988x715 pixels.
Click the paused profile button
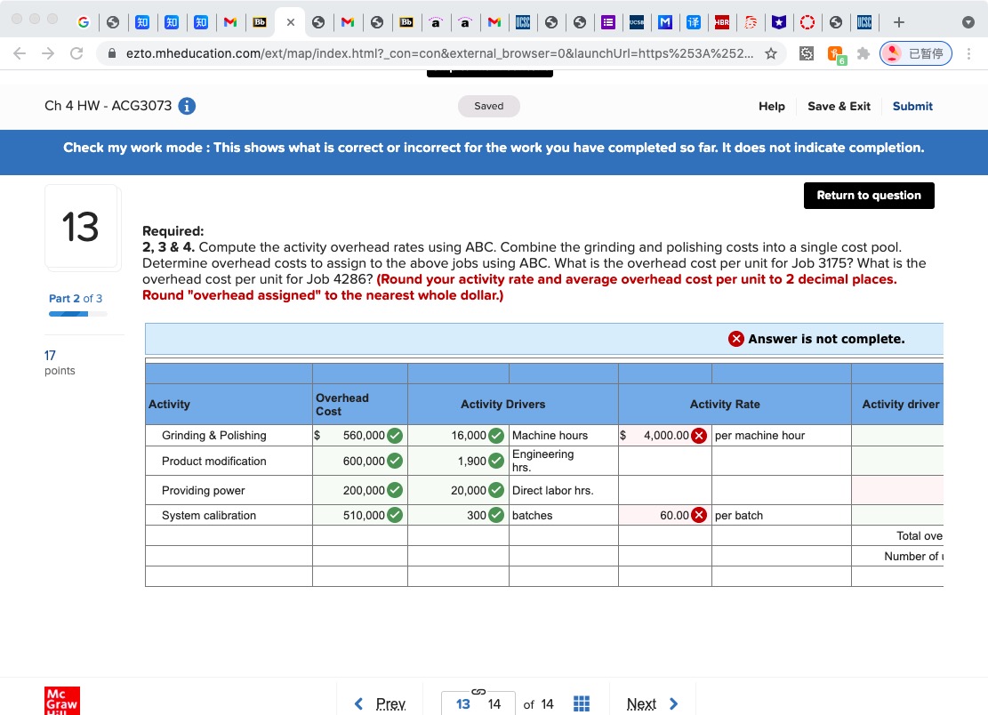click(916, 53)
